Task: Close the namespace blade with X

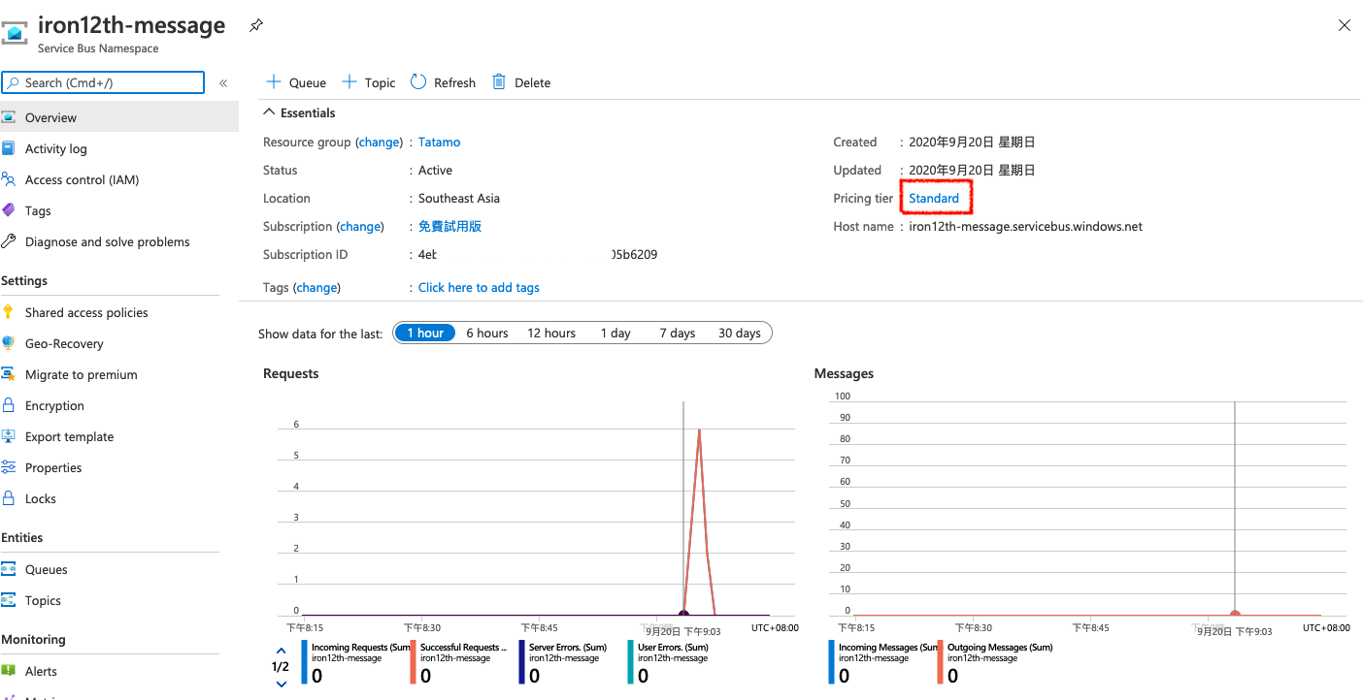Action: pos(1345,25)
